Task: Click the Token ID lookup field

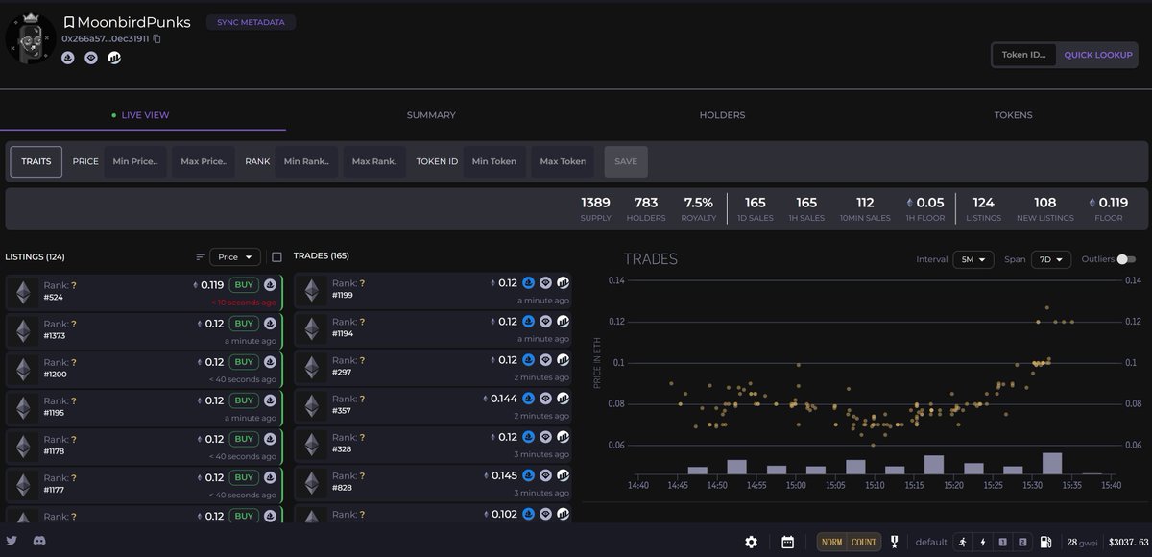Action: pos(1024,55)
